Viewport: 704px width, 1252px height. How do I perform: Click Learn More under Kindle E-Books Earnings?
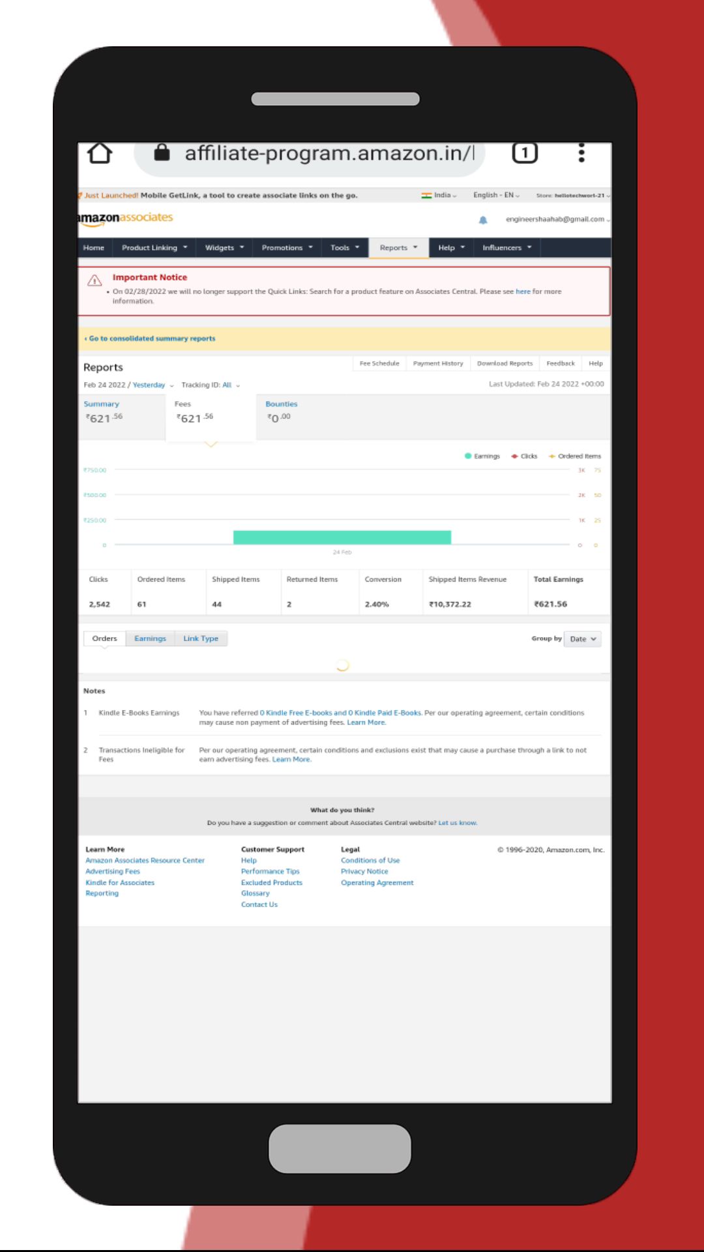[366, 723]
